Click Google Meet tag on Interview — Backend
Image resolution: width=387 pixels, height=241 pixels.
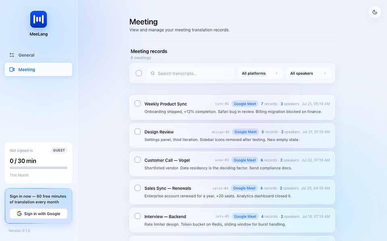[245, 216]
